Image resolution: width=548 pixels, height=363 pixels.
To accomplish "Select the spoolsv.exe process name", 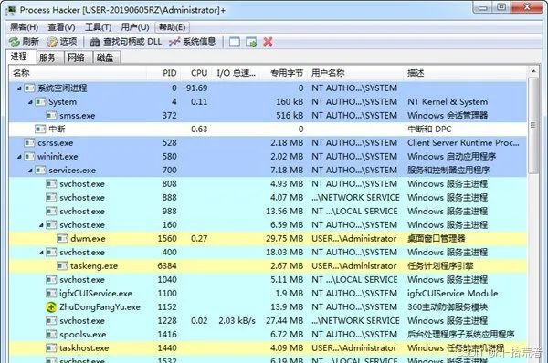I will pos(83,335).
